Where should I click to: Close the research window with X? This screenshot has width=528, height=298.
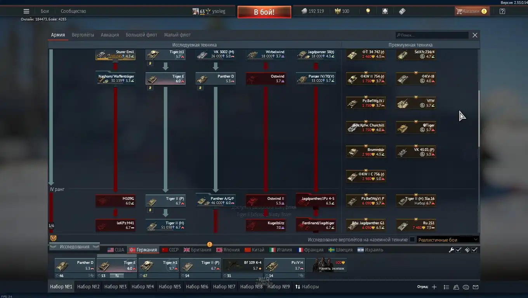(475, 35)
